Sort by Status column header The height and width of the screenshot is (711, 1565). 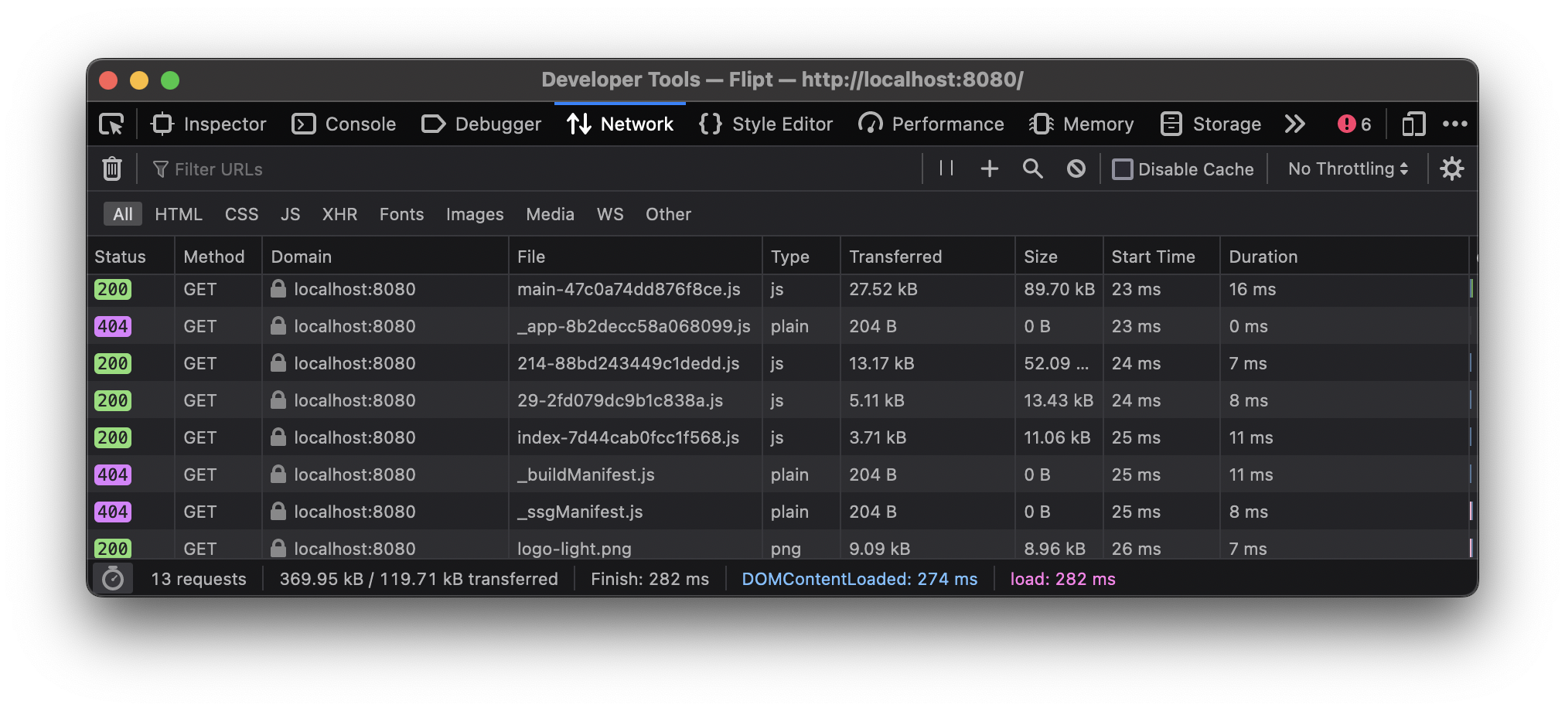coord(131,257)
